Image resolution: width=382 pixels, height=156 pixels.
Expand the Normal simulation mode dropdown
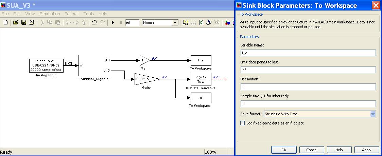(175, 23)
